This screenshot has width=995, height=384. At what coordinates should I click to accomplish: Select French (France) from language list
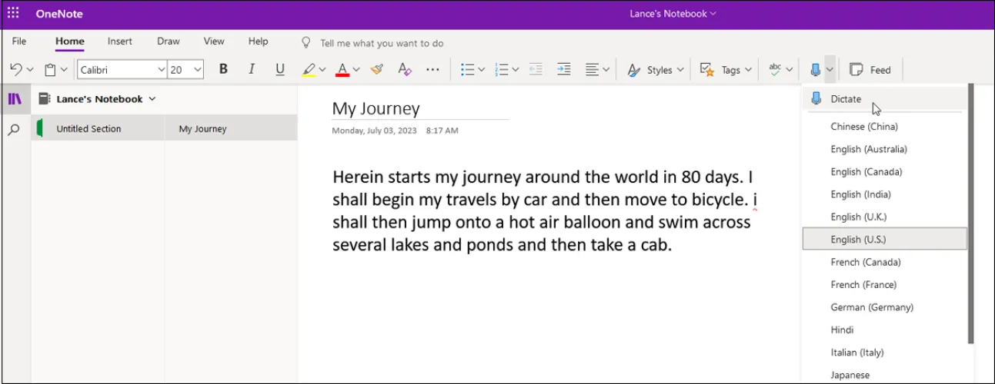click(863, 285)
